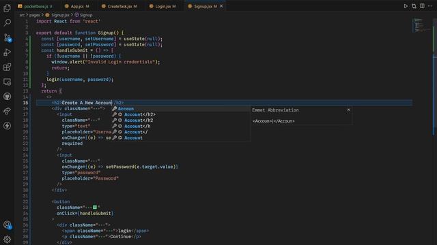Click the green color swatch on line 33
Viewport: 437px width, 245px height.
(95, 208)
